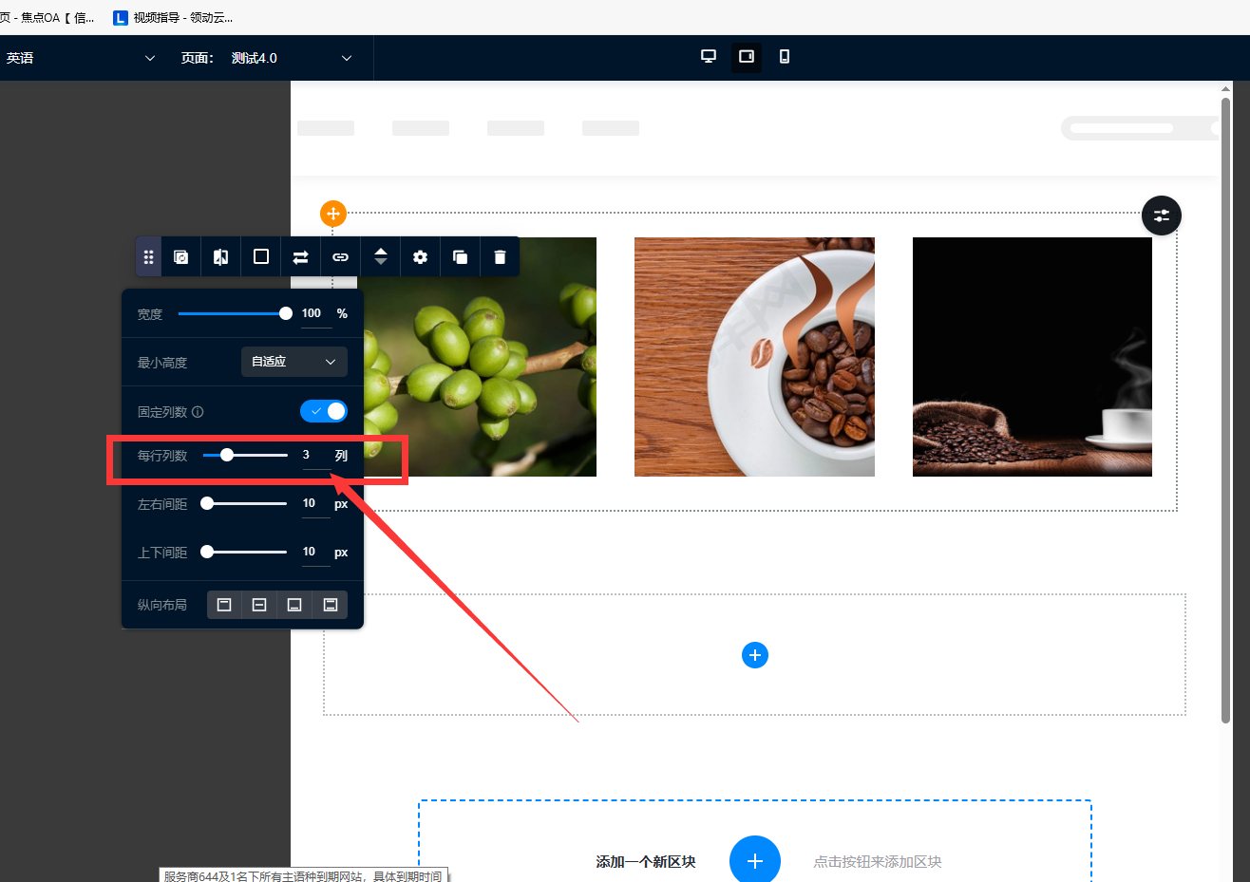The width and height of the screenshot is (1250, 882).
Task: Toggle the 固定列数 switch off
Action: coord(324,411)
